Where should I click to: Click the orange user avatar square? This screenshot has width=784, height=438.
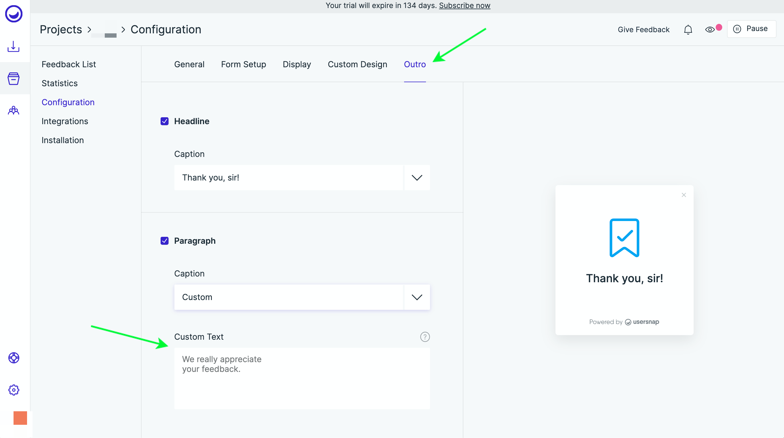20,418
